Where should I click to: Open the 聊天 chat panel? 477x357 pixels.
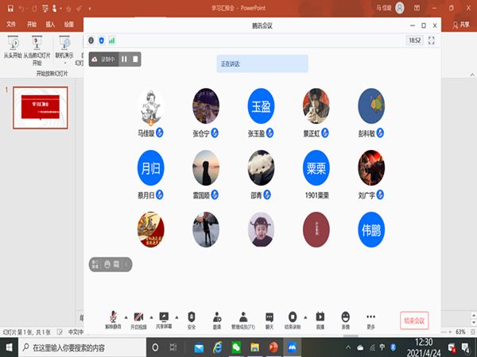pyautogui.click(x=270, y=317)
